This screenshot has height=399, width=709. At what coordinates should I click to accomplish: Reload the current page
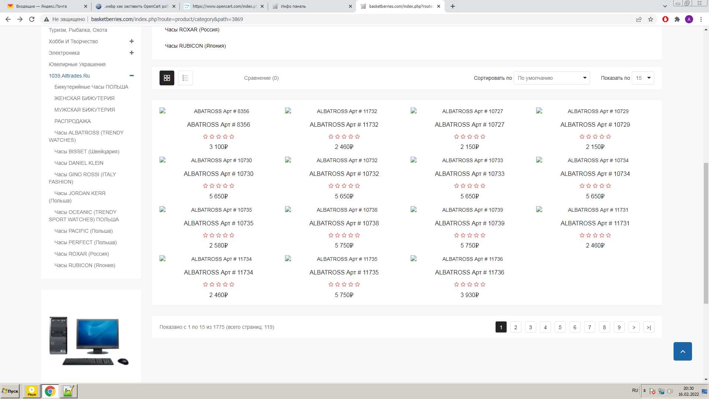[x=32, y=19]
